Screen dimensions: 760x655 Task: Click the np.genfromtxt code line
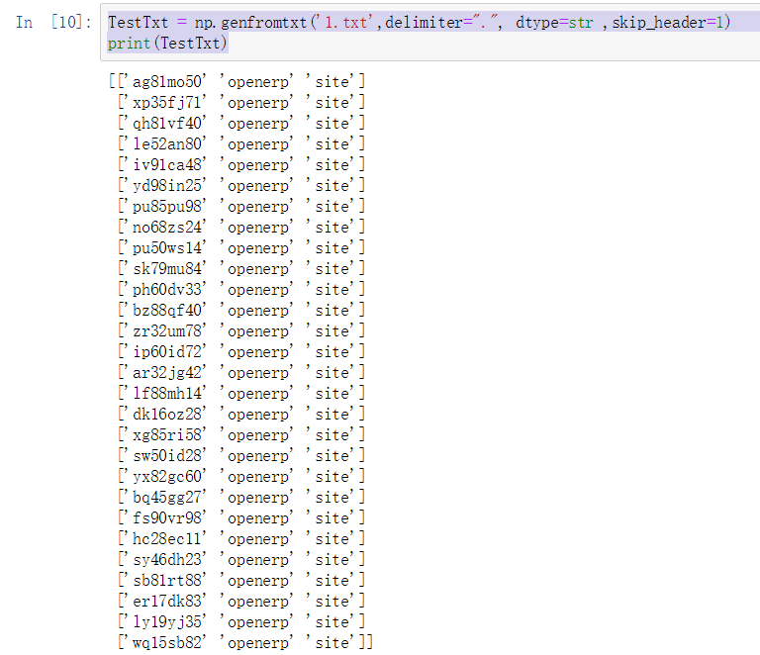[x=419, y=23]
